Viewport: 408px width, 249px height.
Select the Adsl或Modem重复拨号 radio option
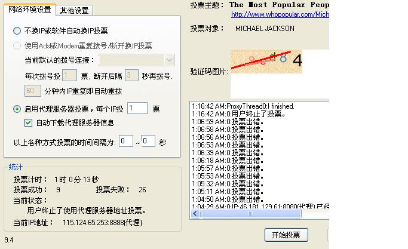[x=17, y=45]
